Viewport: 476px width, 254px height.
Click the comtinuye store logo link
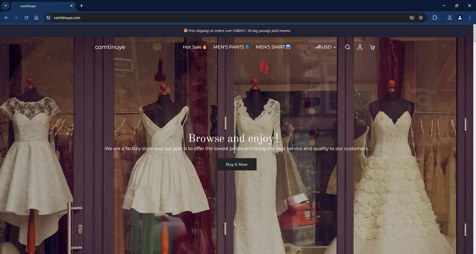[110, 47]
